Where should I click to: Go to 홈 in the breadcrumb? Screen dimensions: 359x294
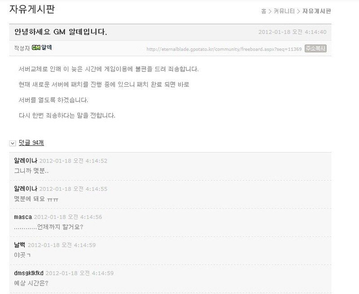click(263, 11)
